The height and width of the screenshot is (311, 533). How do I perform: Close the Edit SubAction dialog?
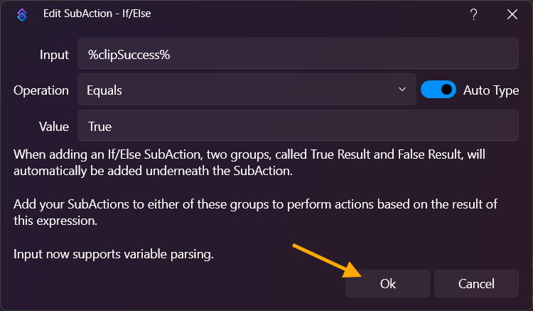512,15
